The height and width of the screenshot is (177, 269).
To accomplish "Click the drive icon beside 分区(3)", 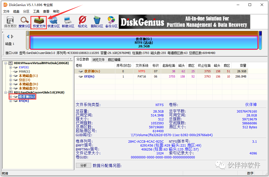I will pyautogui.click(x=15, y=80).
